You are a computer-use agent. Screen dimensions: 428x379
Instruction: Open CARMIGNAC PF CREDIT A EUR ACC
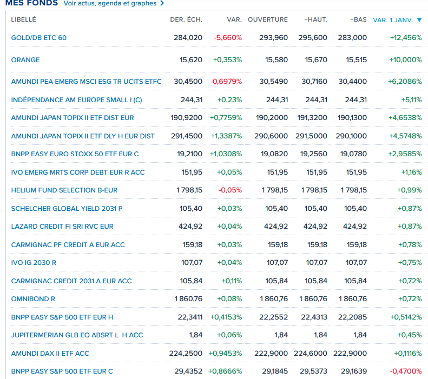pos(68,245)
